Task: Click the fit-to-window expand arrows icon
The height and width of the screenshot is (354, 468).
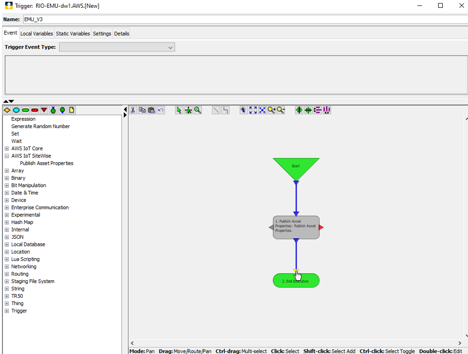Action: point(253,110)
